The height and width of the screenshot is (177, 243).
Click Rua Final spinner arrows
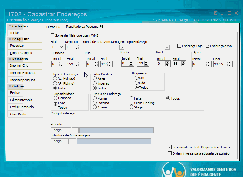(x=110, y=64)
